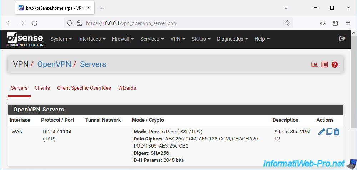Expand the Status menu
This screenshot has height=170, width=357.
click(201, 39)
